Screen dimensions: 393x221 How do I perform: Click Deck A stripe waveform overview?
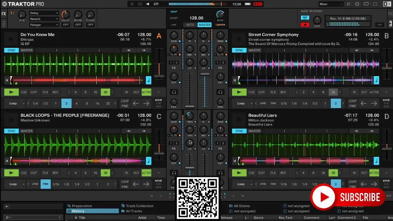click(77, 80)
